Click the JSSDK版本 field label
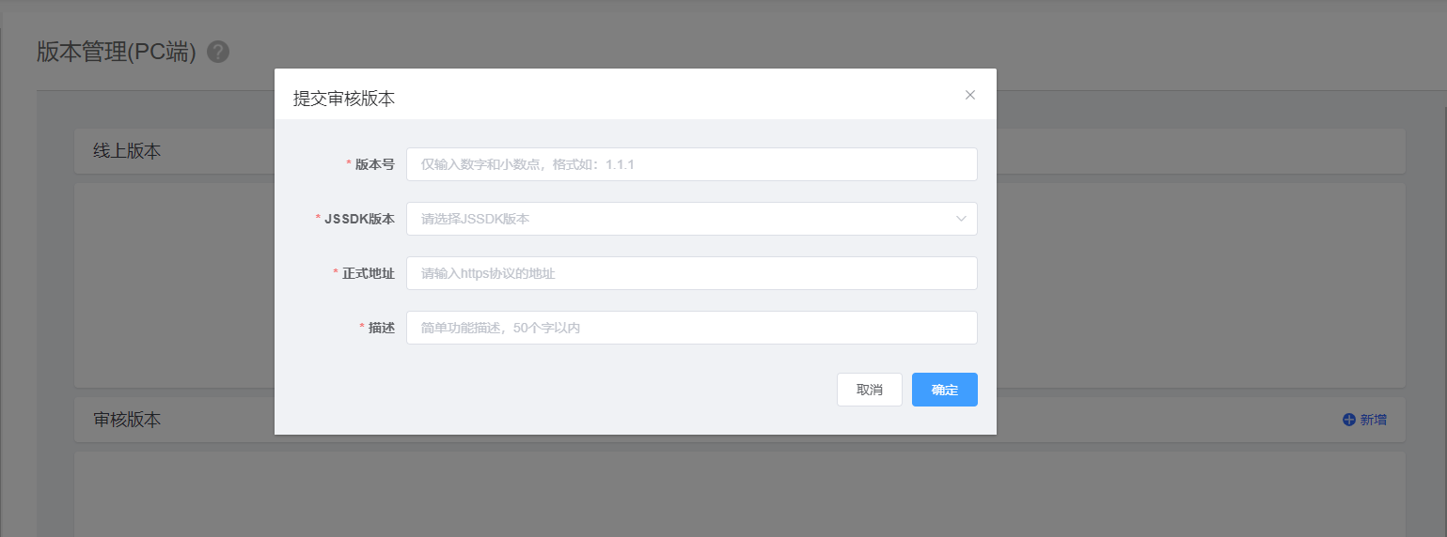1447x537 pixels. [x=359, y=219]
